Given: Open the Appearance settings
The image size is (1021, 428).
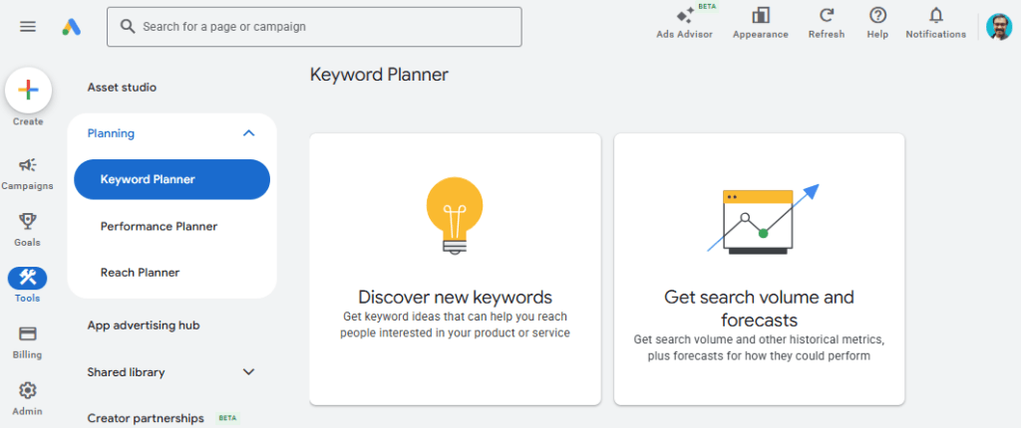Looking at the screenshot, I should [x=760, y=24].
